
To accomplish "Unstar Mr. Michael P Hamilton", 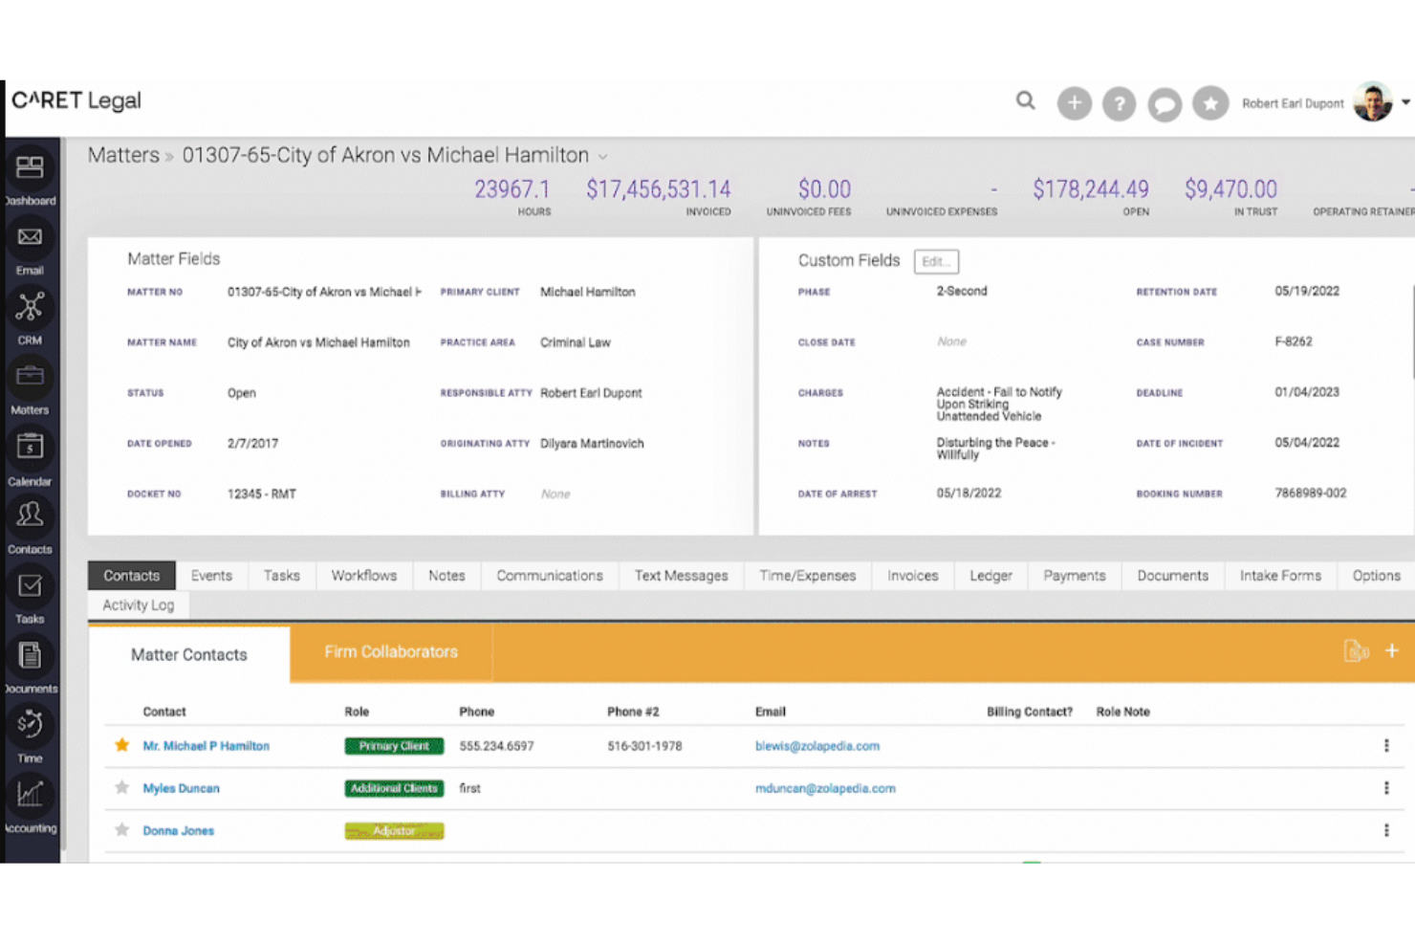I will (x=121, y=745).
